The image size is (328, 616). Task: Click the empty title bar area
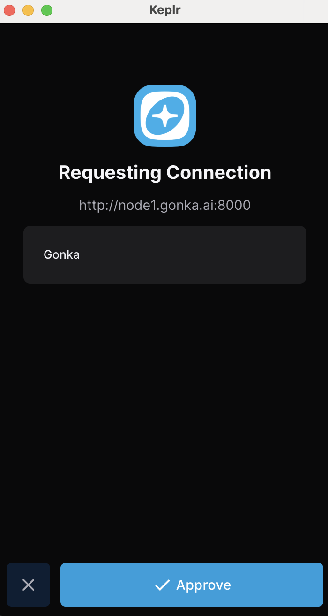point(253,10)
